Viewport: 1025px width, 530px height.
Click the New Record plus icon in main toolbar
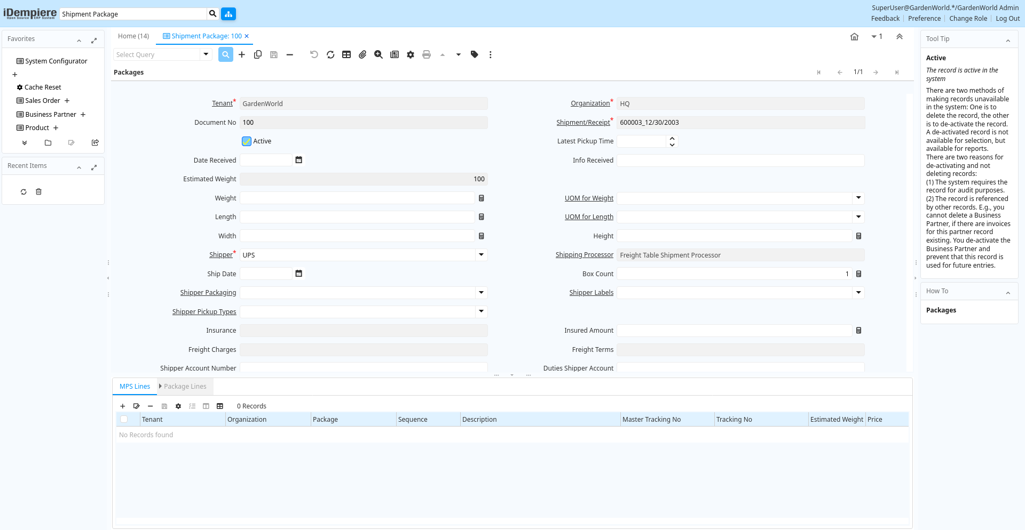[242, 55]
